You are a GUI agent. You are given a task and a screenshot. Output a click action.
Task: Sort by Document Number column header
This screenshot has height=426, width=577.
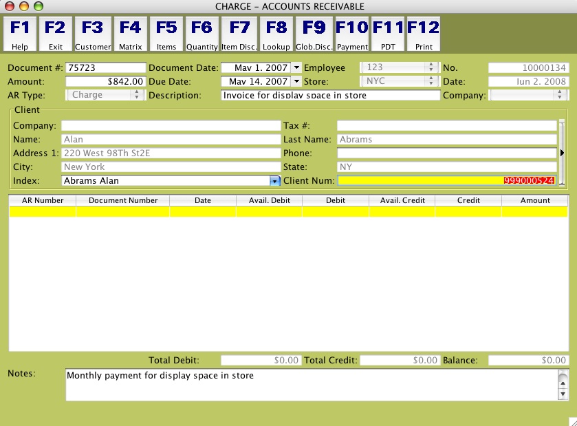pos(123,200)
